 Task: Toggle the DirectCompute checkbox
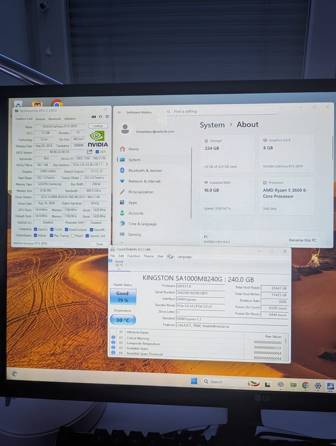[x=66, y=229]
